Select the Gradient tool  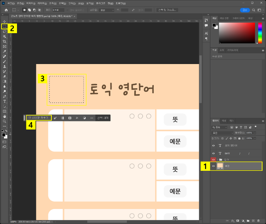coord(4,81)
